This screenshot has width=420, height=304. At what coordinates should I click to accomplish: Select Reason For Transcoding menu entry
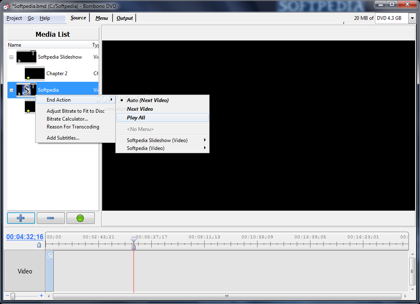click(76, 127)
